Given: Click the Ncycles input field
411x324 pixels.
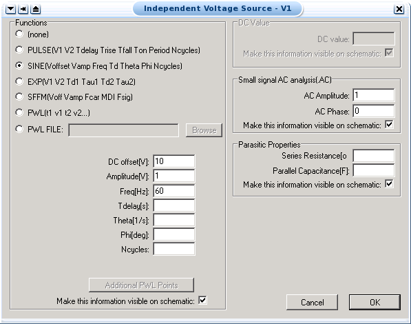Looking at the screenshot, I should tap(174, 249).
